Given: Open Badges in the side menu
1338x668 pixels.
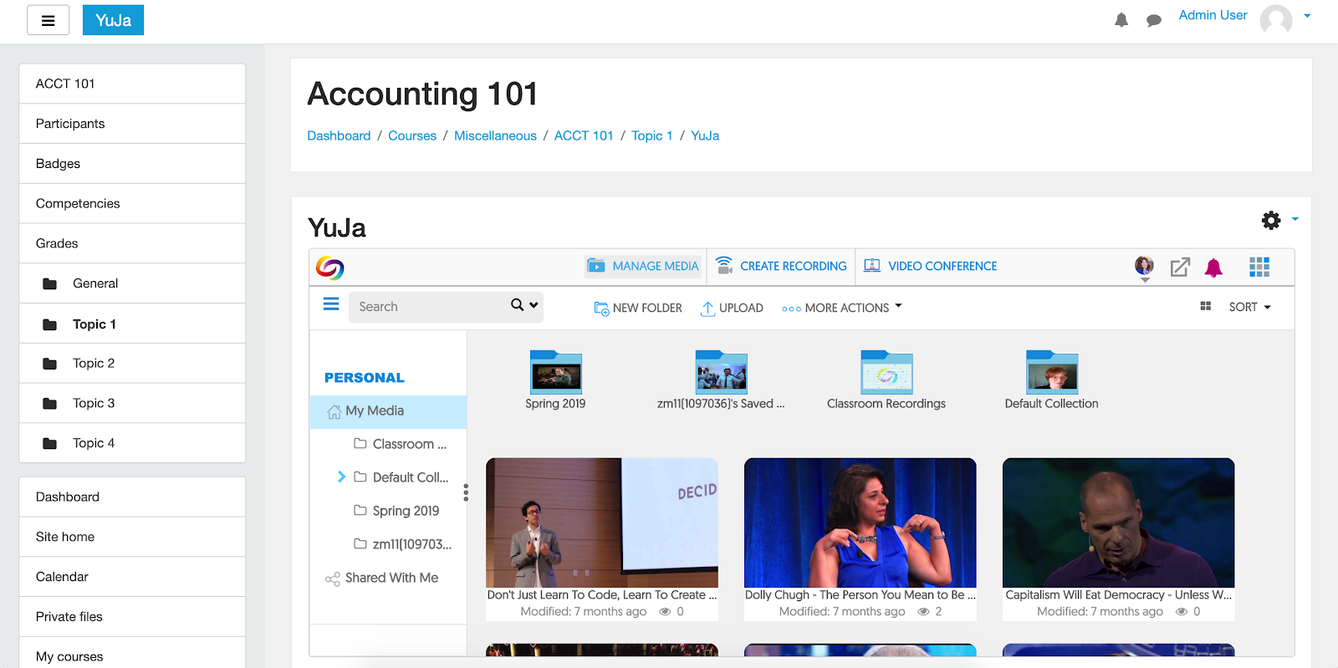Looking at the screenshot, I should [132, 164].
